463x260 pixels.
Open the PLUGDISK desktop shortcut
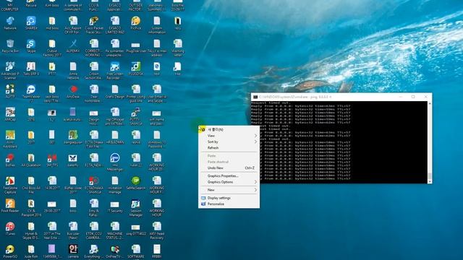tap(136, 69)
